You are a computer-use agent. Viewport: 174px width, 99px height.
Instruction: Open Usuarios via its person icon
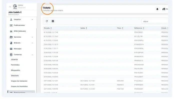11,19
